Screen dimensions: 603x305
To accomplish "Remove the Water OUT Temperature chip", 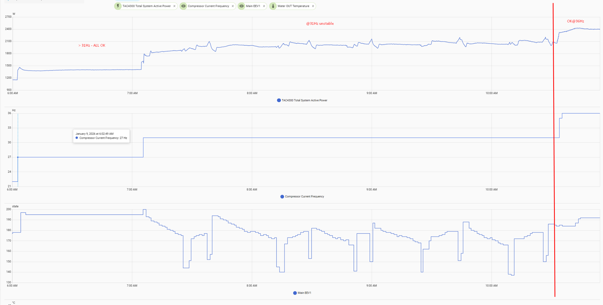I will click(313, 6).
